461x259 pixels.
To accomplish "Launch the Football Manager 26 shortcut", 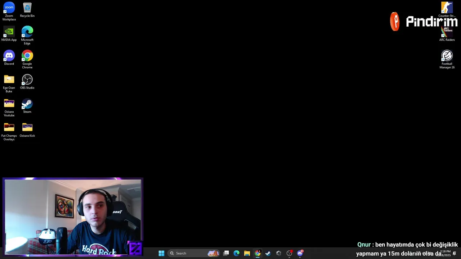I will 447,60.
